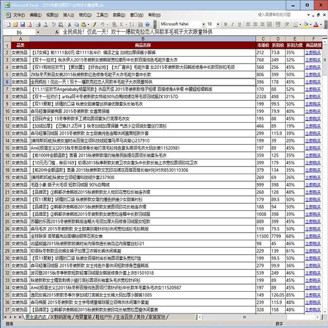
Task: Toggle Italic formatting
Action: [x=233, y=24]
